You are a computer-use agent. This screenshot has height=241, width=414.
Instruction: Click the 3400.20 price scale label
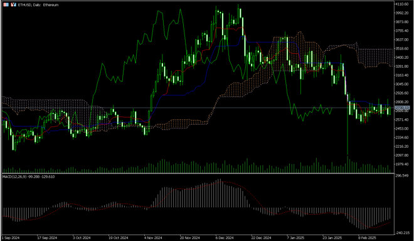(402, 58)
